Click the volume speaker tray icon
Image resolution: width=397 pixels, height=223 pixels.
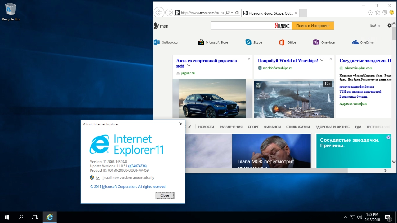tap(360, 217)
